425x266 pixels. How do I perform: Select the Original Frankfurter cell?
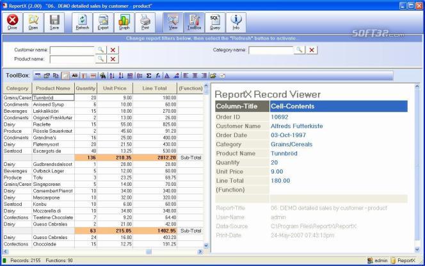tap(53, 118)
